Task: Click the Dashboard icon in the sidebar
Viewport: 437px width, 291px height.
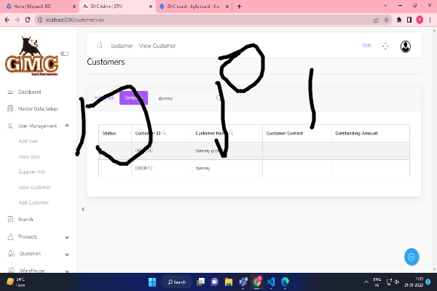Action: [x=9, y=92]
